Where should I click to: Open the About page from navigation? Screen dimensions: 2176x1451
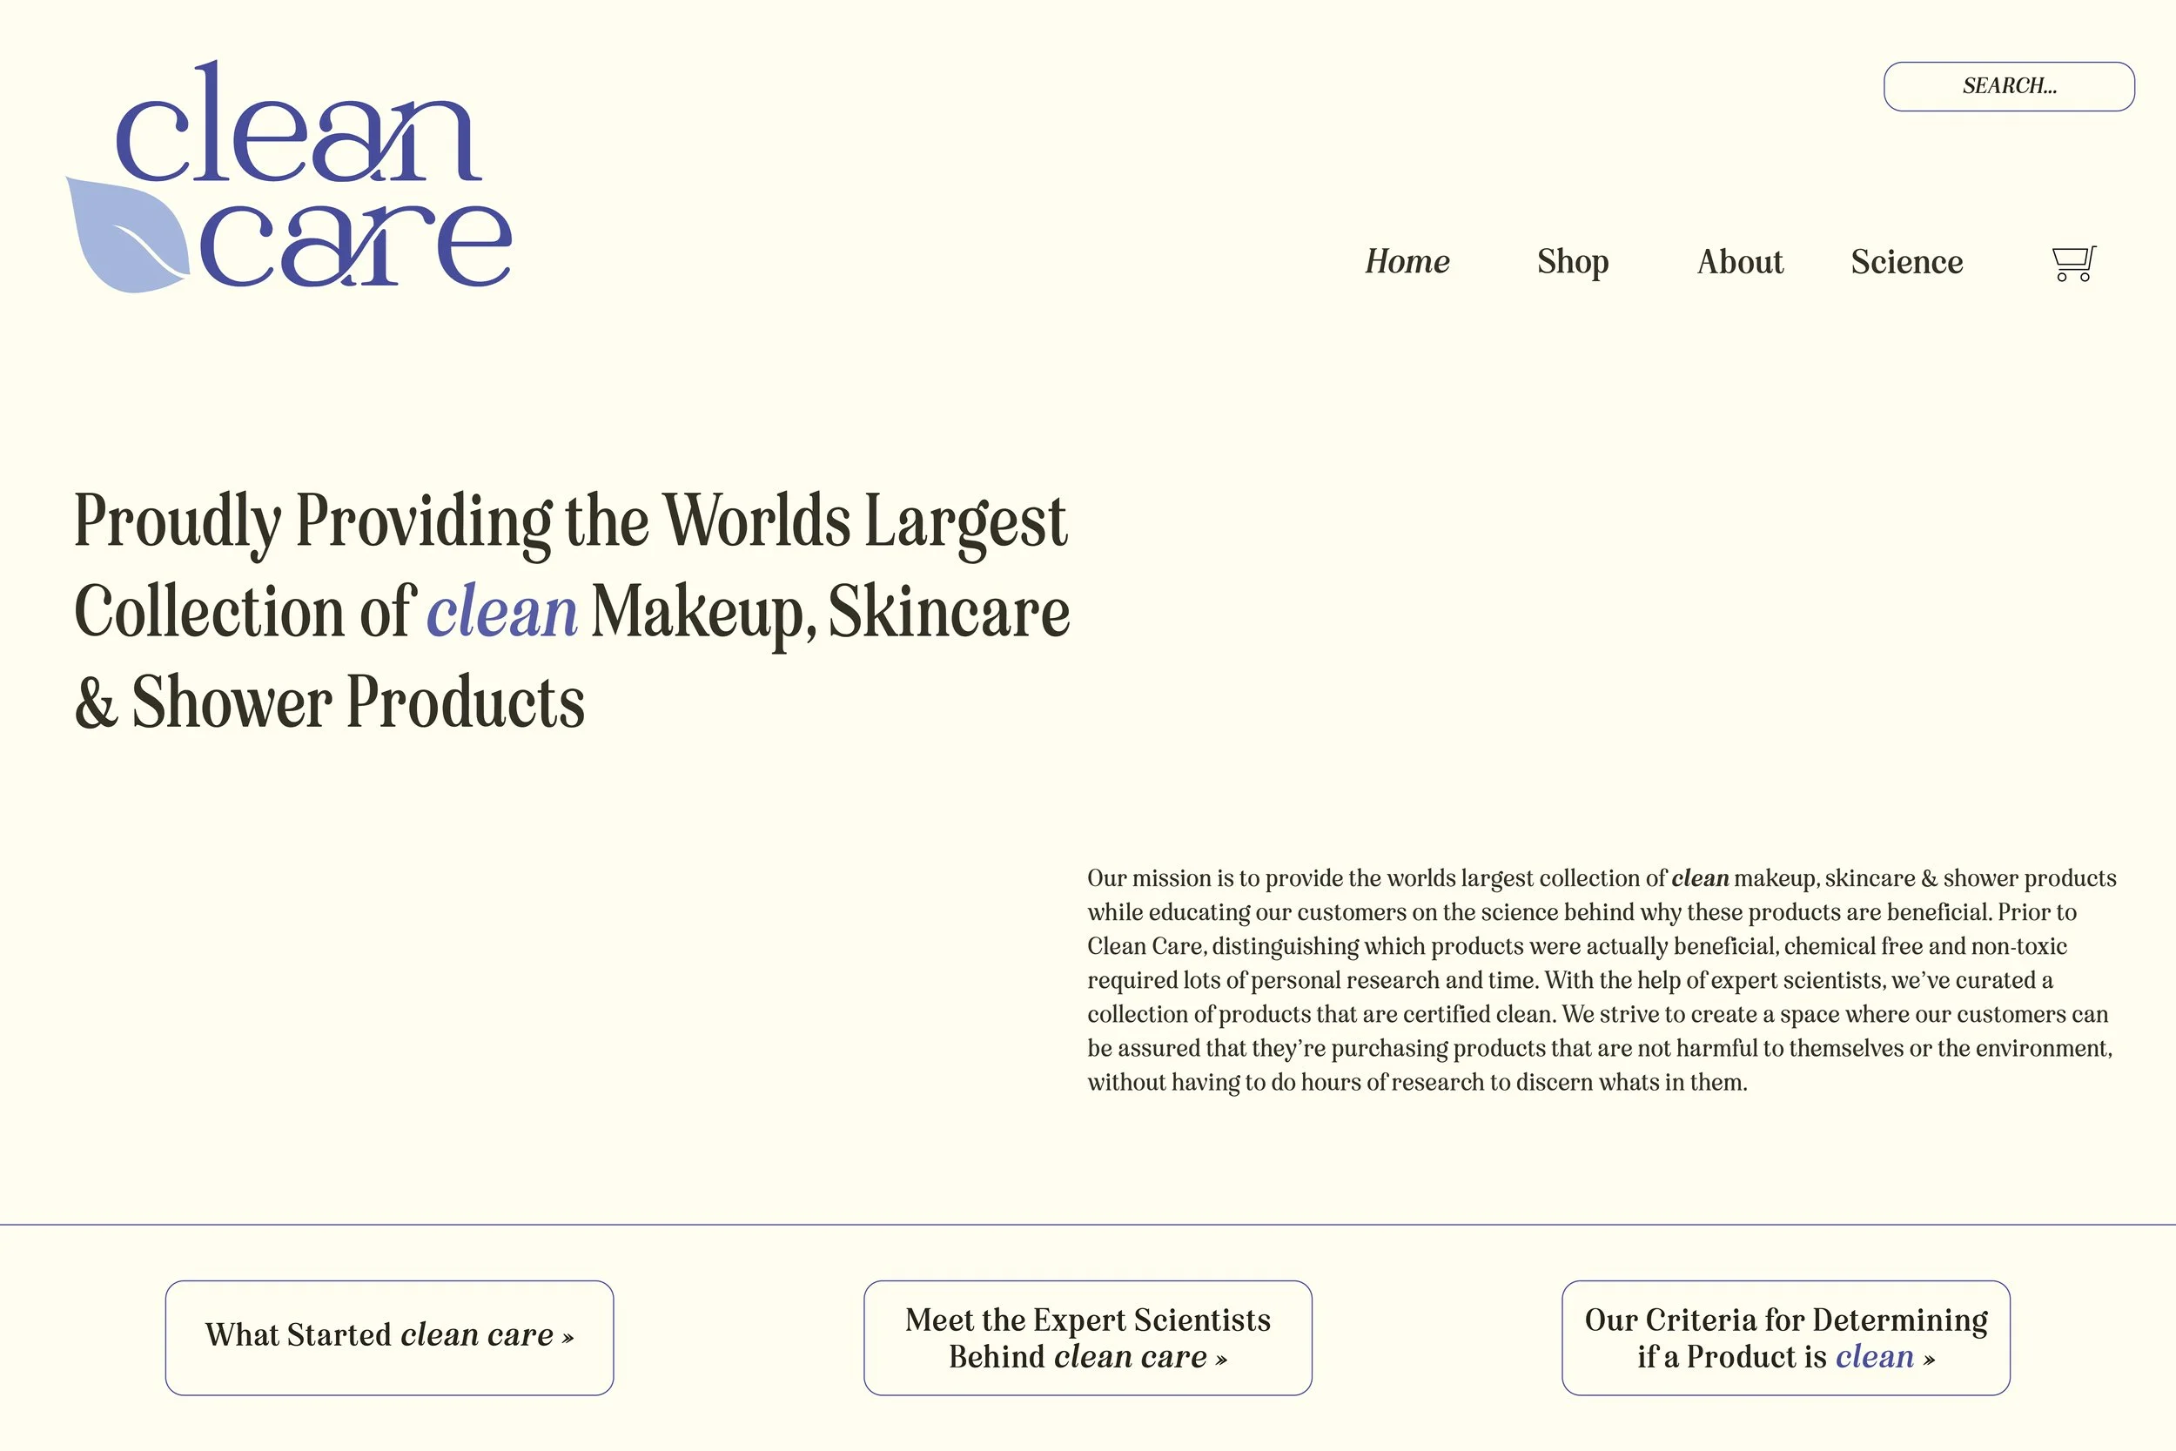(1739, 262)
